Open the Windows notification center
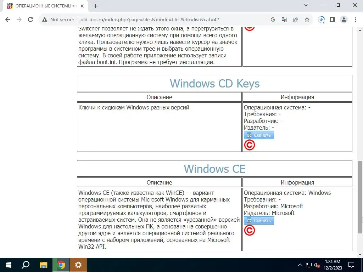 [x=351, y=265]
